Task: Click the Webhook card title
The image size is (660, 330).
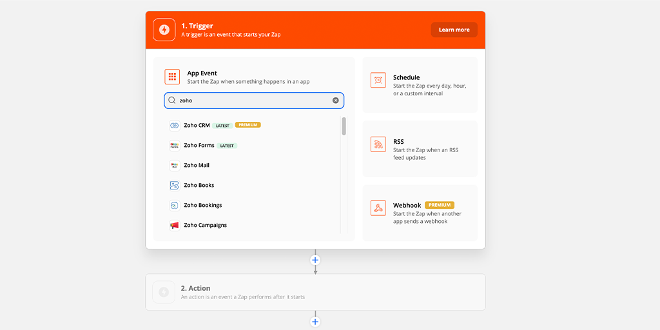Action: (407, 206)
